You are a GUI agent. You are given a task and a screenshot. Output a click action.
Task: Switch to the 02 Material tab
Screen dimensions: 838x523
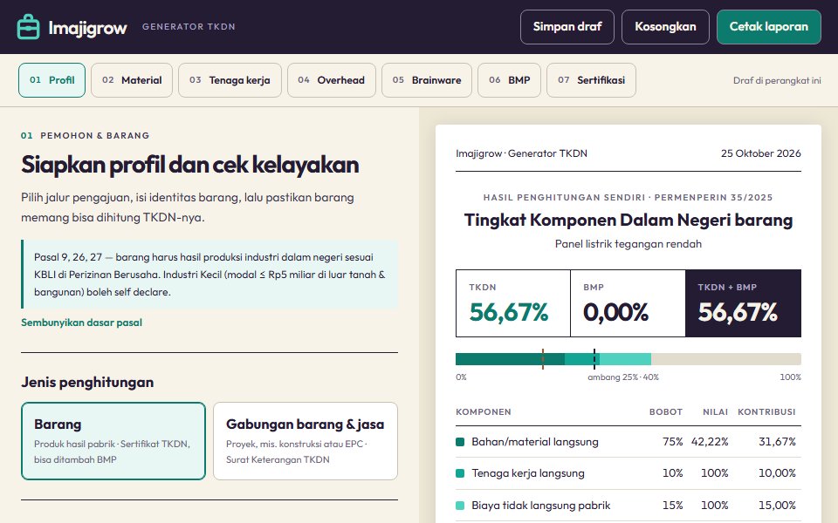[x=132, y=80]
